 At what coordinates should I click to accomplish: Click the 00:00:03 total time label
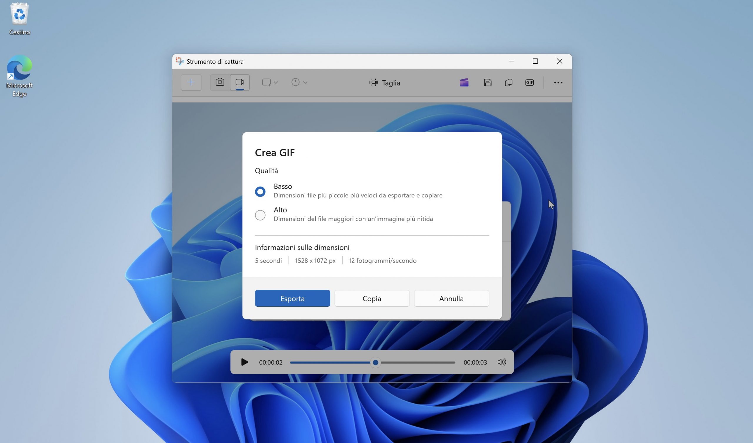[475, 363]
